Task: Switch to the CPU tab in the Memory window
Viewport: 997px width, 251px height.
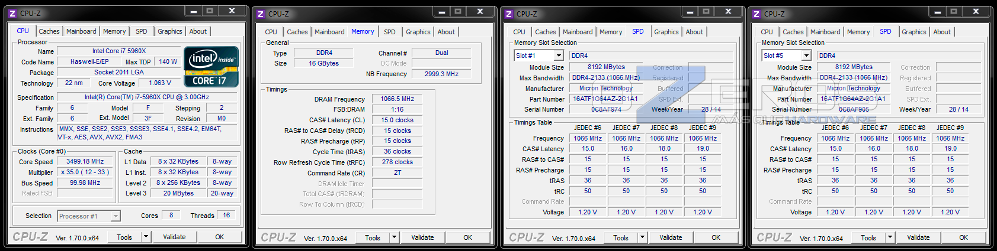Action: click(x=271, y=32)
